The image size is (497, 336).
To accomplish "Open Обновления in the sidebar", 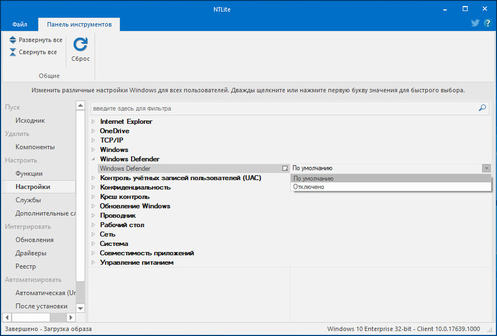I will (x=34, y=240).
